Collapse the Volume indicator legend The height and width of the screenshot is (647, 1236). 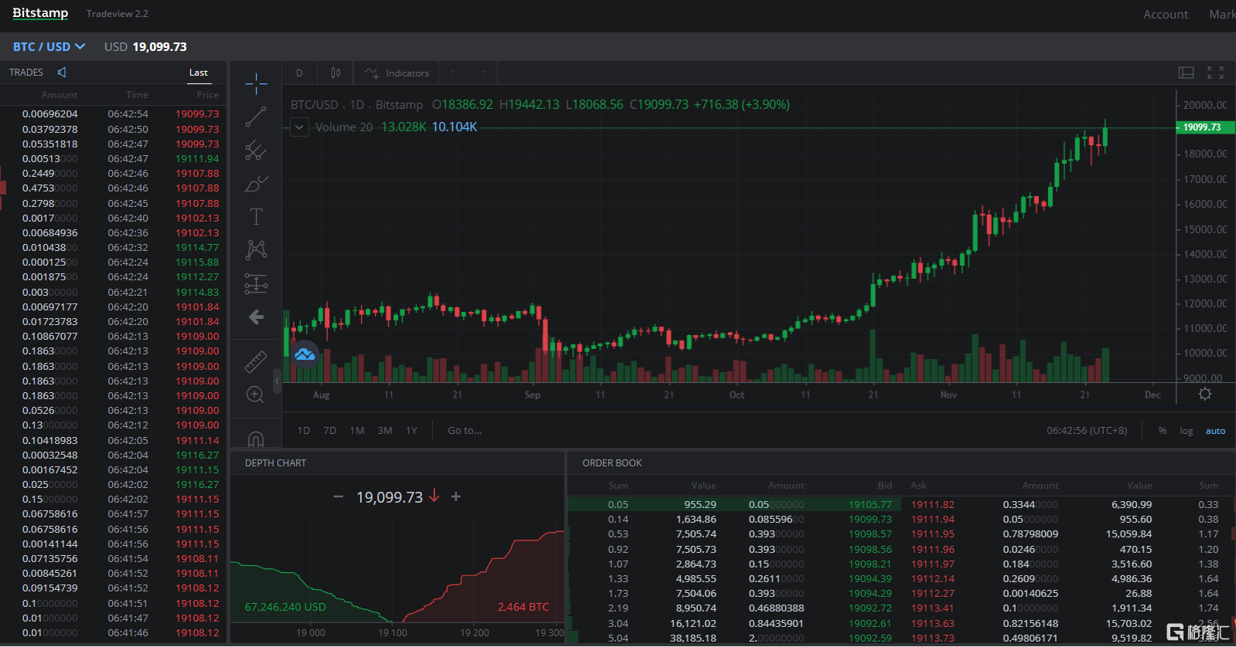coord(298,127)
